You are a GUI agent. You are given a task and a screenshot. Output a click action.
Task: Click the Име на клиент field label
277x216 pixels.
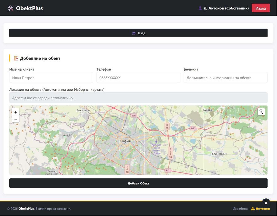(22, 69)
